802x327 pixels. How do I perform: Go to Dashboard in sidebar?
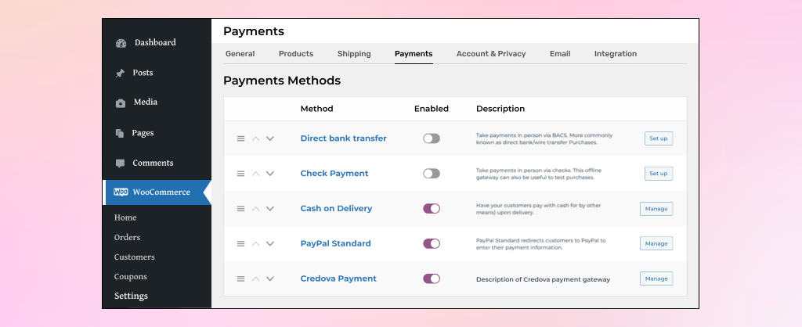(x=155, y=42)
